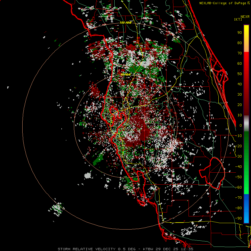Click the NEXLAB-College of DuPage label
This screenshot has width=251, height=251.
pos(224,3)
